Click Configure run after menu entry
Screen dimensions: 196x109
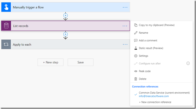pos(150,64)
